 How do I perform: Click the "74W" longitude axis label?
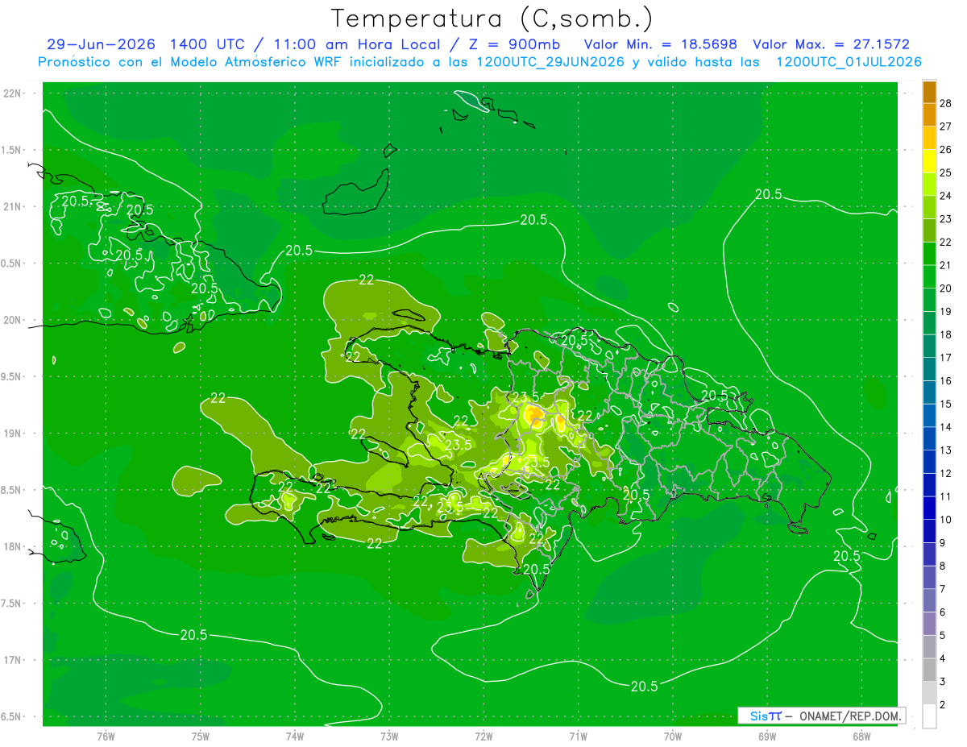pos(295,736)
